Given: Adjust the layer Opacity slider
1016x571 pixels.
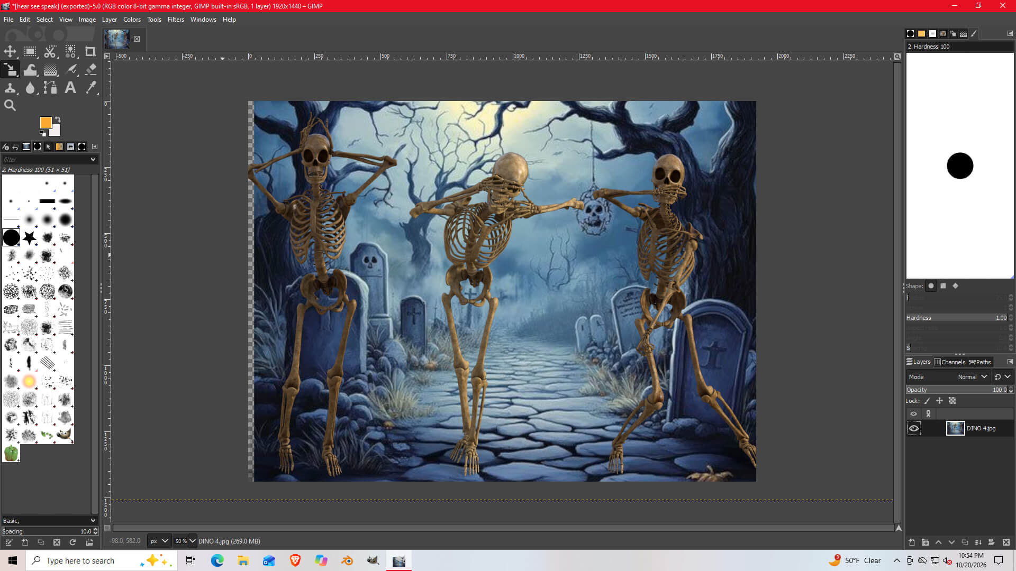Looking at the screenshot, I should [959, 390].
